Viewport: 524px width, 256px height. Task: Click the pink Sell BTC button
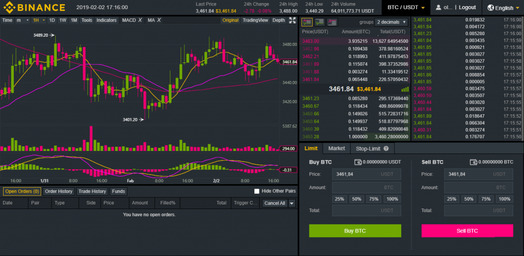(467, 231)
